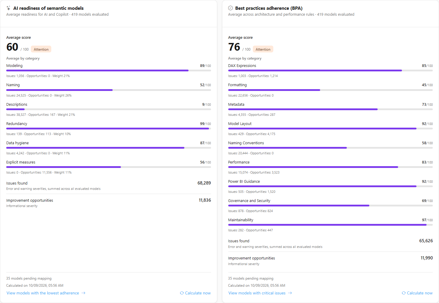This screenshot has width=439, height=303.
Task: Click the Attention badge next to score 76
Action: pos(263,49)
